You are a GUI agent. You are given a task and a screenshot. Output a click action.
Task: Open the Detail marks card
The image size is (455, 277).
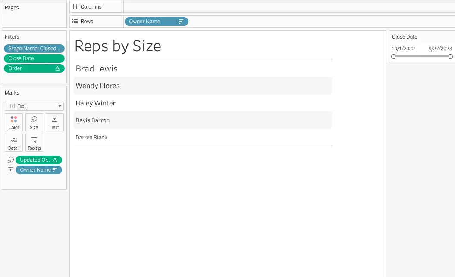(x=14, y=143)
